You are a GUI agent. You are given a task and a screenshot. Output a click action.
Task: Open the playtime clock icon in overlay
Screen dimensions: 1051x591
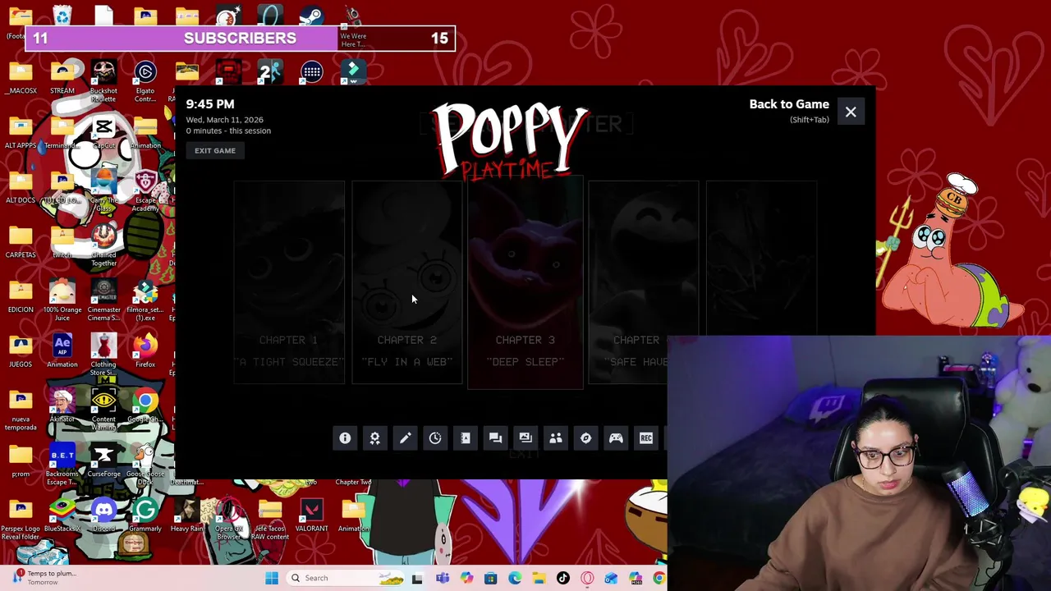[435, 438]
